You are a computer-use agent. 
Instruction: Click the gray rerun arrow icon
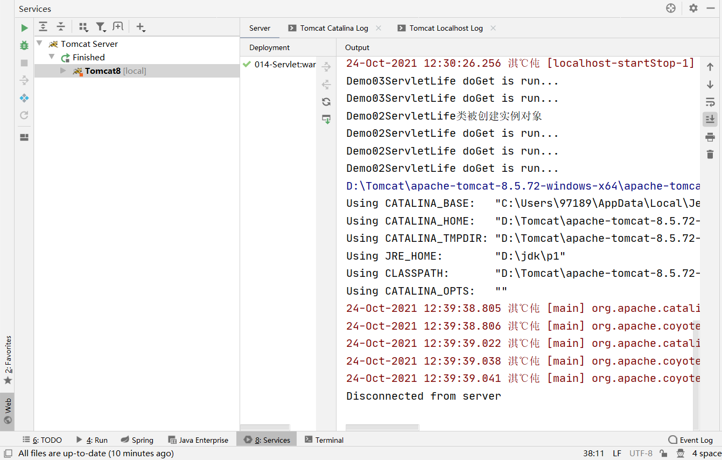24,115
